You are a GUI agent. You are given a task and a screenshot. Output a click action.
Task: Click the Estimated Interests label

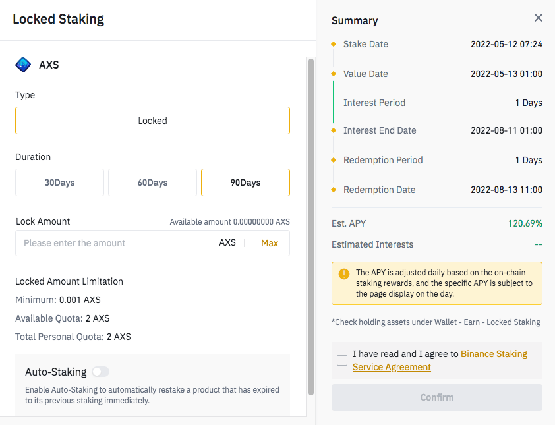(x=372, y=244)
